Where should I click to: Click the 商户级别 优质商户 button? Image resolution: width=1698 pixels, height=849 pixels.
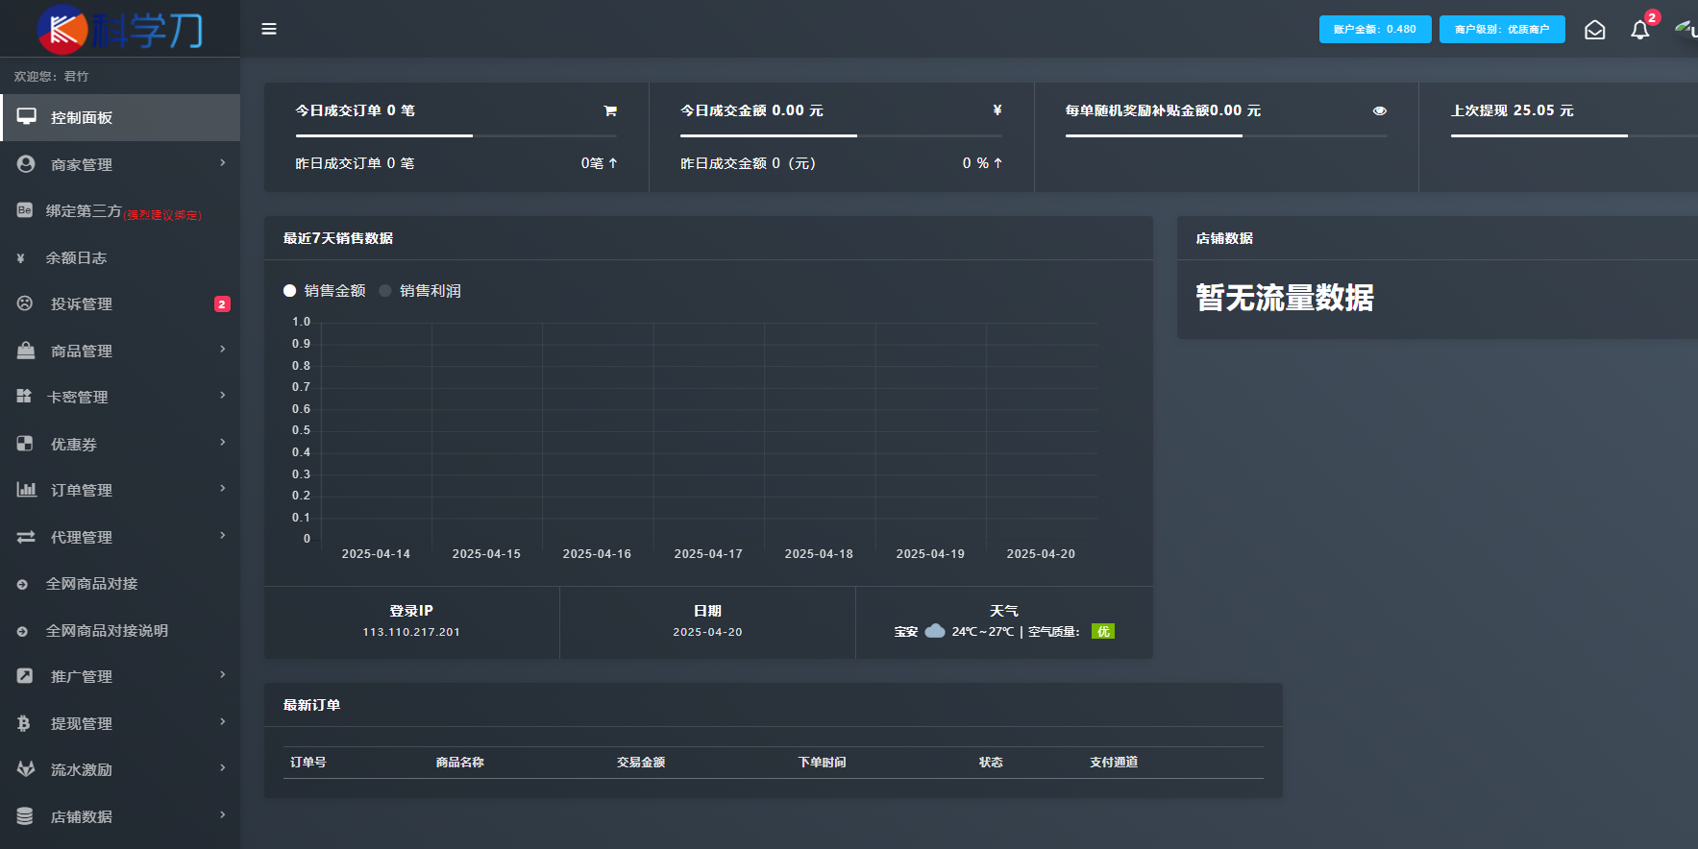tap(1502, 29)
